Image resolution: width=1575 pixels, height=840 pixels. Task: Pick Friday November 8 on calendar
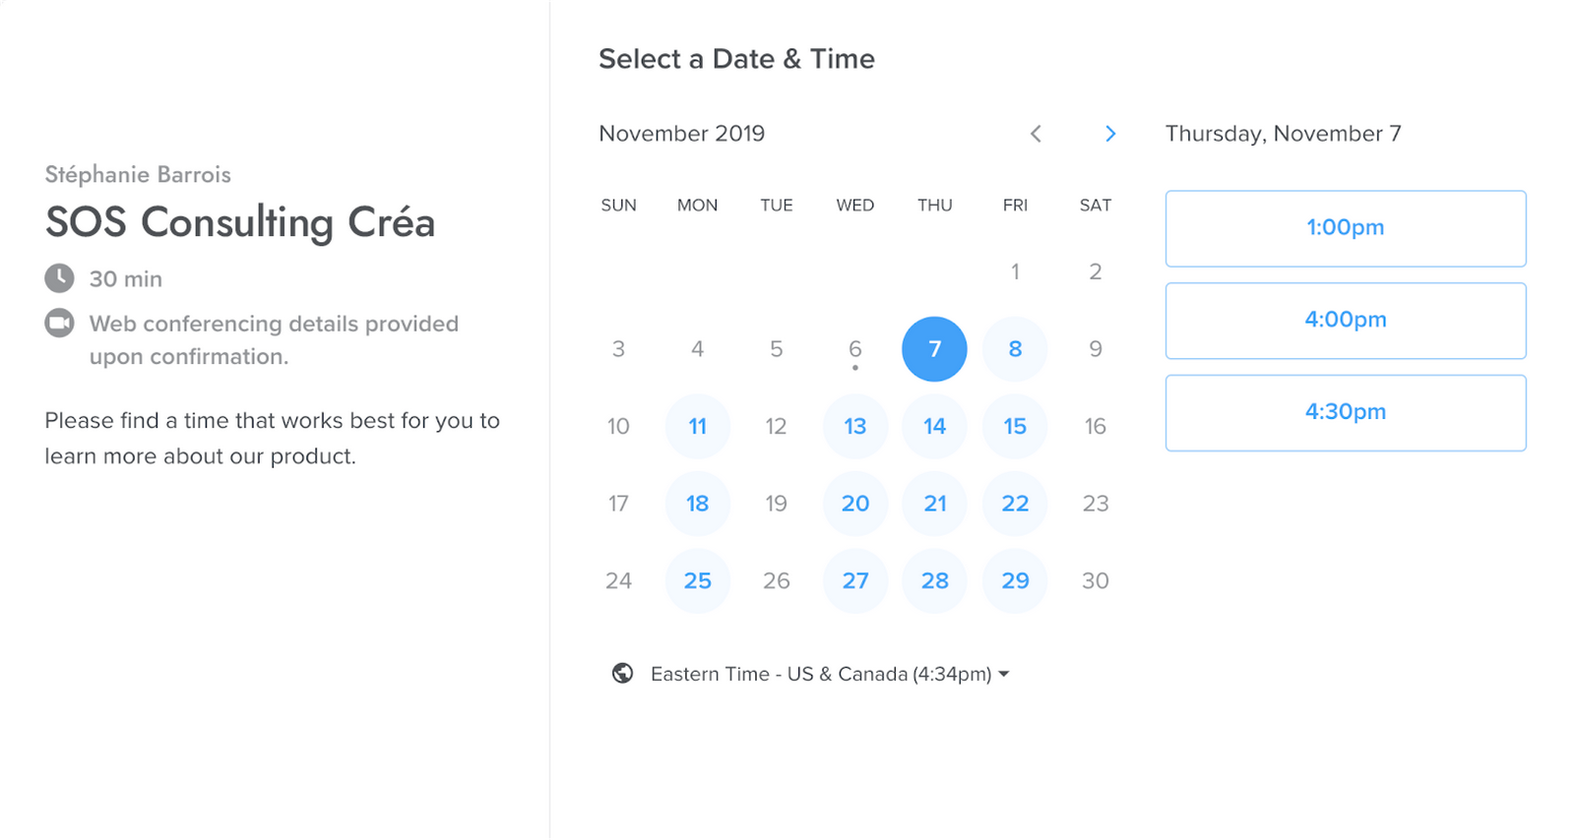(x=1015, y=349)
